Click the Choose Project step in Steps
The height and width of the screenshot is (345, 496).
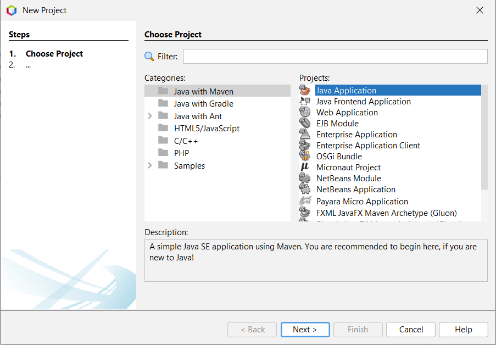point(54,54)
